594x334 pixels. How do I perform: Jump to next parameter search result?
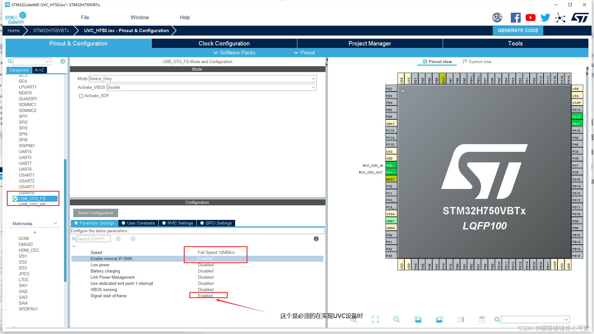pyautogui.click(x=133, y=239)
